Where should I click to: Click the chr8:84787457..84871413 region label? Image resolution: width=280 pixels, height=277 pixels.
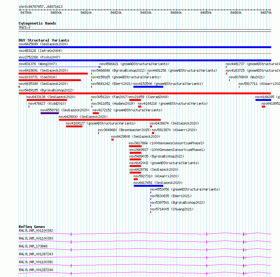[x=41, y=7]
